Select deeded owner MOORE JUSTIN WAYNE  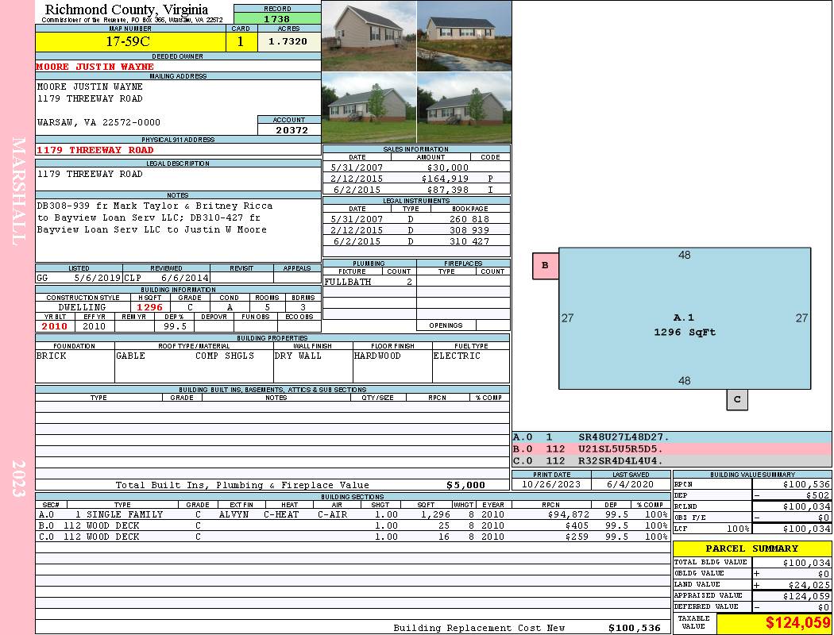coord(95,67)
